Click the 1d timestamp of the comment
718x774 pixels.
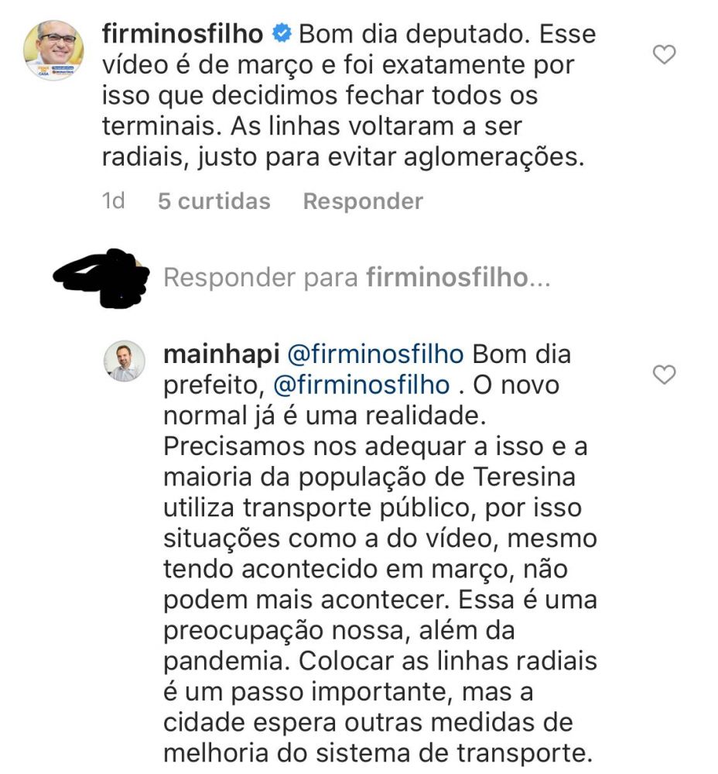point(113,201)
